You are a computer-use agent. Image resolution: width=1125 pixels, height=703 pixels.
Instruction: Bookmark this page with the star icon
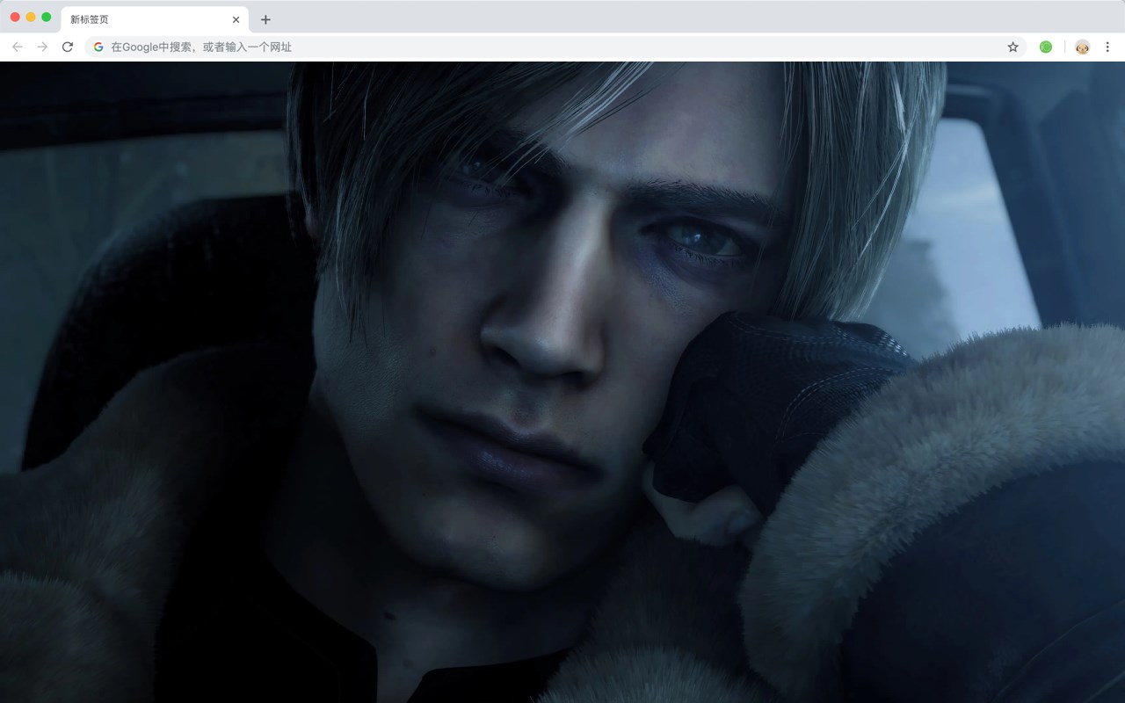click(x=1012, y=47)
